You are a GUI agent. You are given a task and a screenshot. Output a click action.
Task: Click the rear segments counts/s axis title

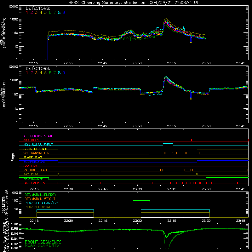coord(3,94)
